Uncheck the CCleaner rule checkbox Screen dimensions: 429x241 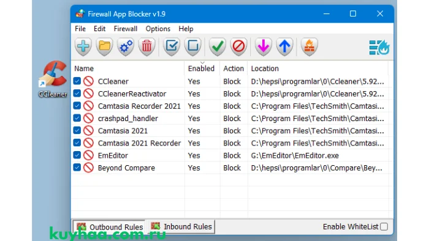click(x=77, y=81)
